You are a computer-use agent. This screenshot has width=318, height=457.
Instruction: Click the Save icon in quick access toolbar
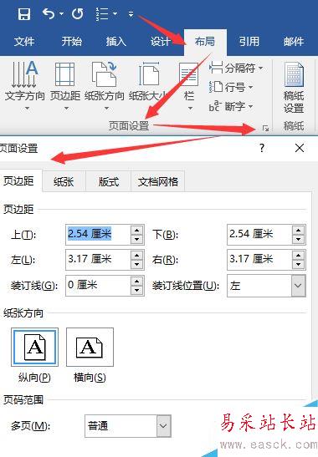coord(24,13)
